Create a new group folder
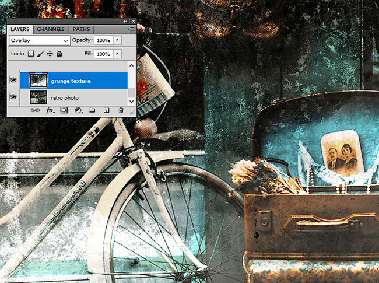Image resolution: width=379 pixels, height=283 pixels. coord(92,110)
